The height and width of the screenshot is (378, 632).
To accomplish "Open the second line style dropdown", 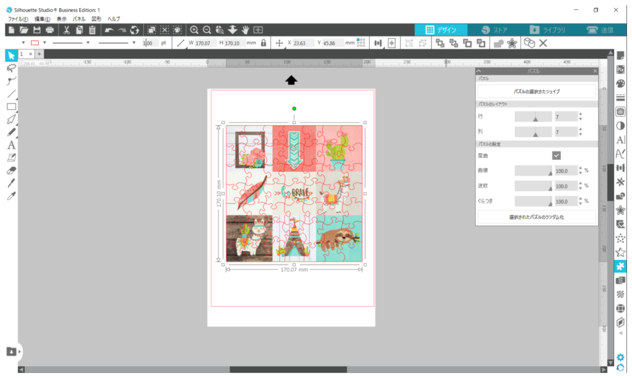I will 134,43.
